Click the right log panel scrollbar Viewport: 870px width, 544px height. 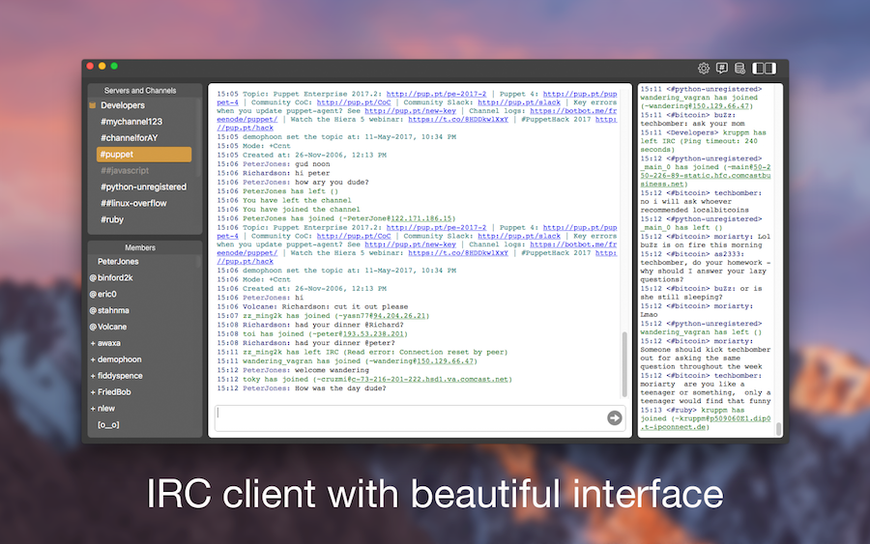778,429
